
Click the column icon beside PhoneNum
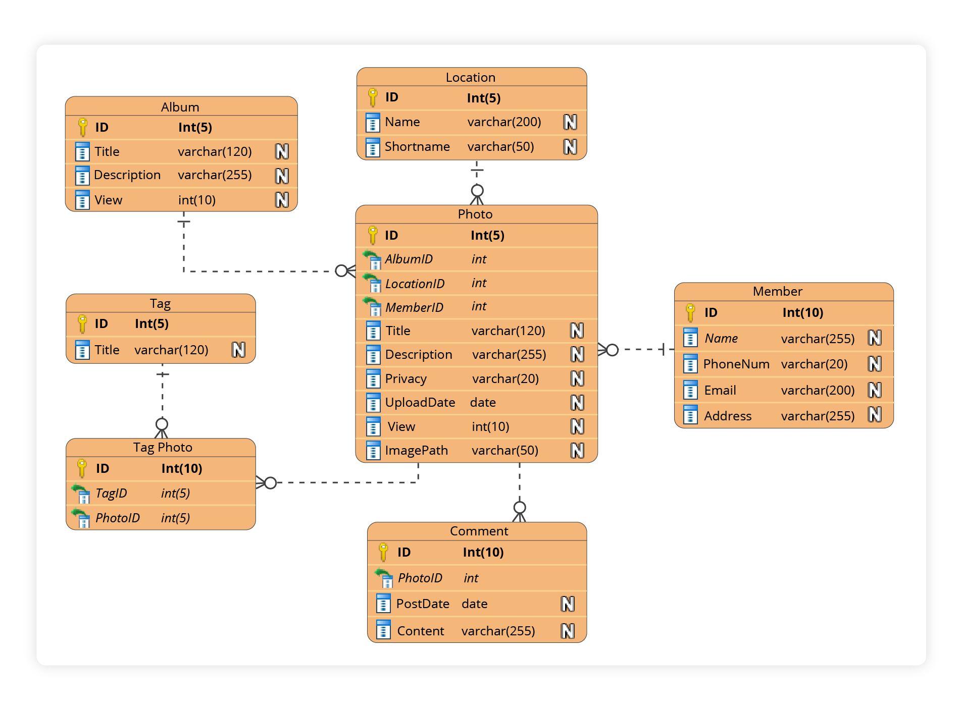tap(690, 364)
